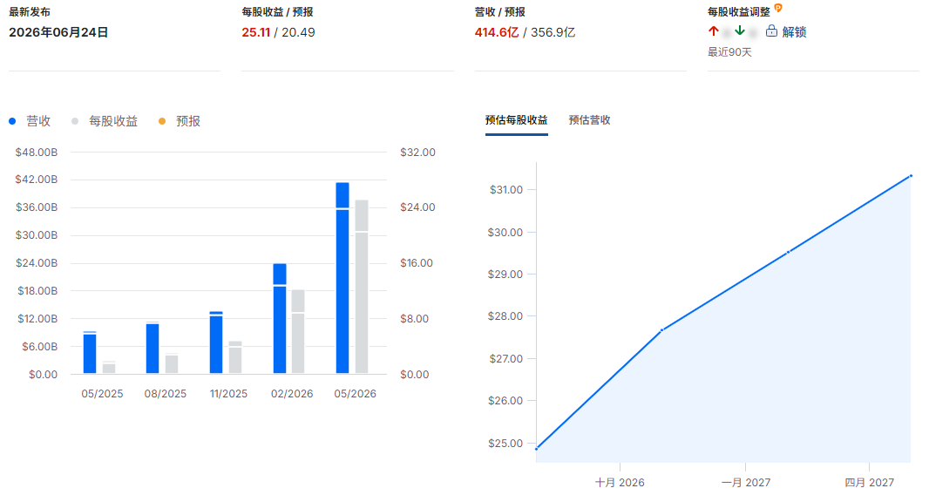Select the 08/2025 blue revenue bar

(153, 348)
